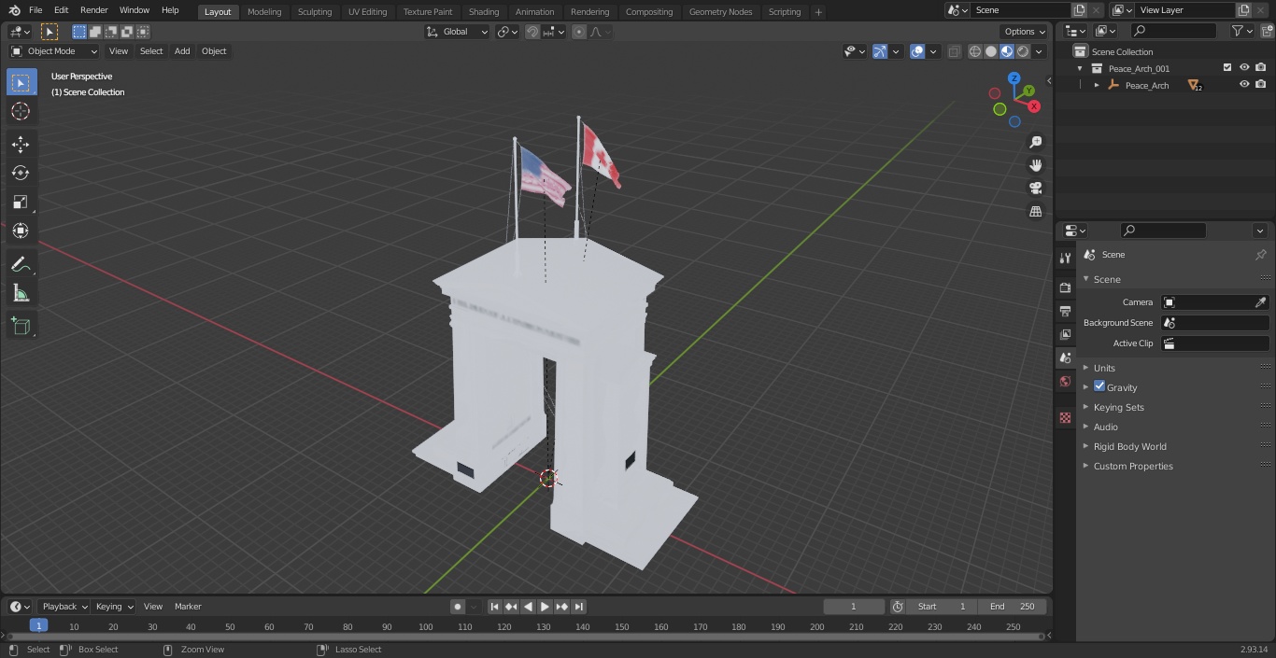Click frame 100 on timeline ruler
Viewport: 1276px width, 658px height.
pos(426,627)
